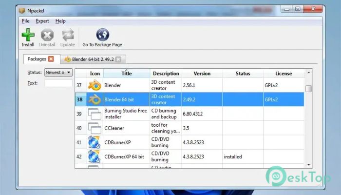Open the Expert menu

[42, 21]
